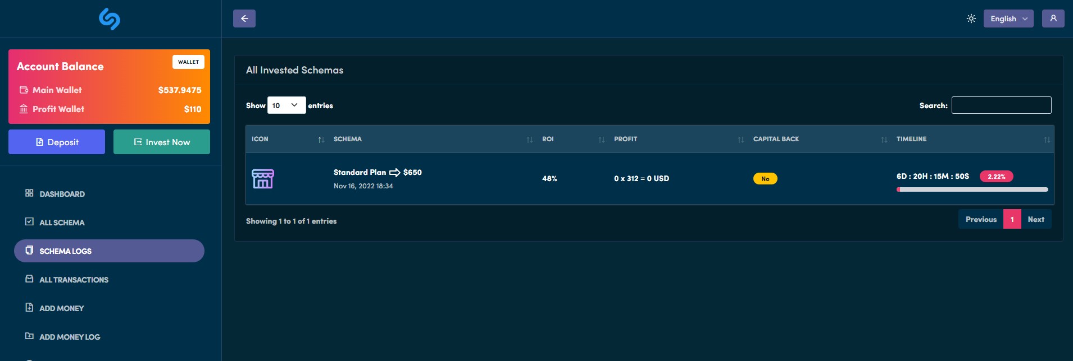Sort table by CAPITAL BACK column
Screen dimensions: 1073x361
coord(819,139)
